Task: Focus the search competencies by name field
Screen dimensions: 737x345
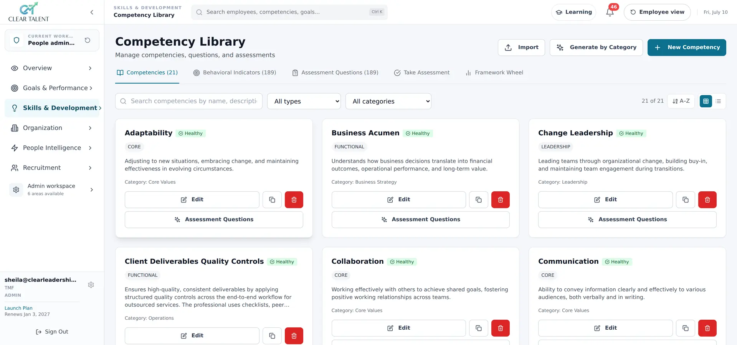Action: click(188, 101)
